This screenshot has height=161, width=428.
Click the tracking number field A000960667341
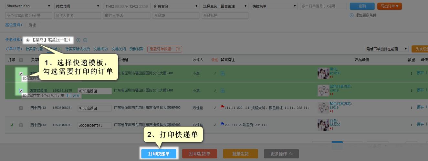pyautogui.click(x=95, y=125)
